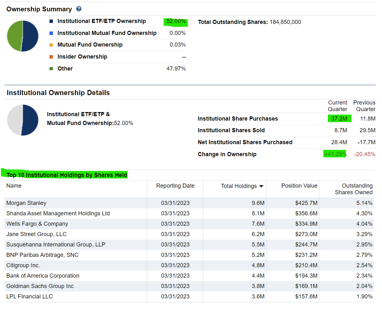This screenshot has height=311, width=382.
Task: Click the 5.14% outstanding shares owned cell
Action: tap(364, 203)
